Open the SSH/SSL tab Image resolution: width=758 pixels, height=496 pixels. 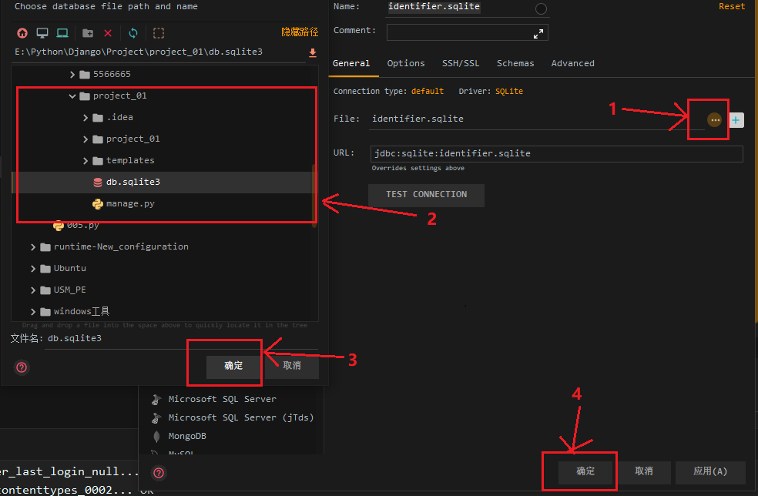tap(461, 63)
